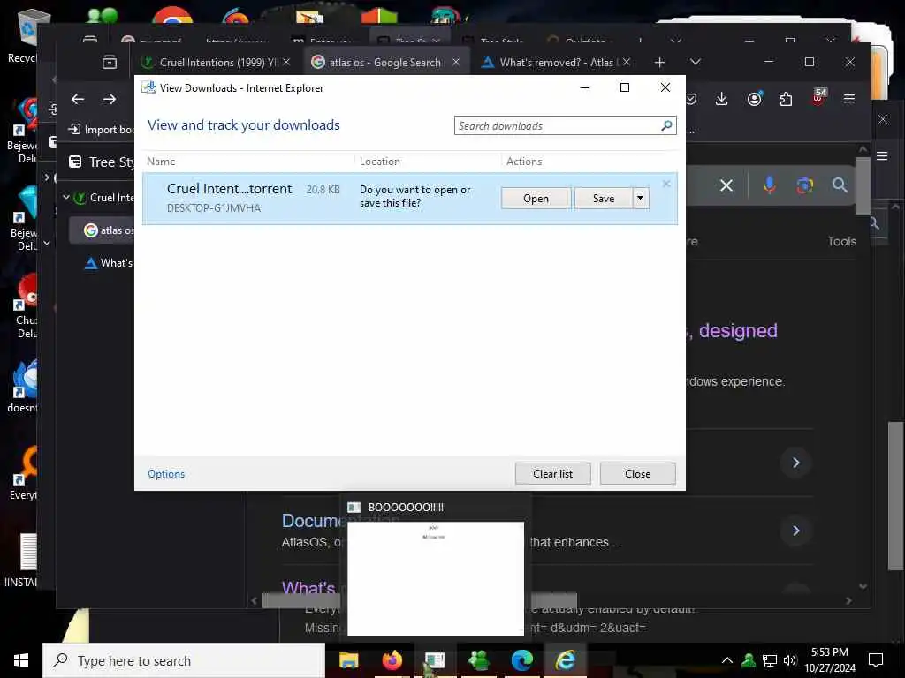Open a new tab in Firefox
Viewport: 905px width, 678px height.
(659, 63)
